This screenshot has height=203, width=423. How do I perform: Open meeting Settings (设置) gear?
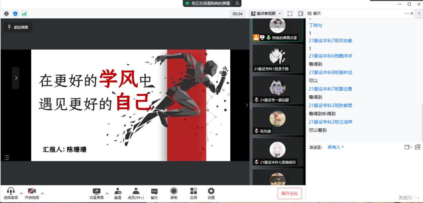211,193
